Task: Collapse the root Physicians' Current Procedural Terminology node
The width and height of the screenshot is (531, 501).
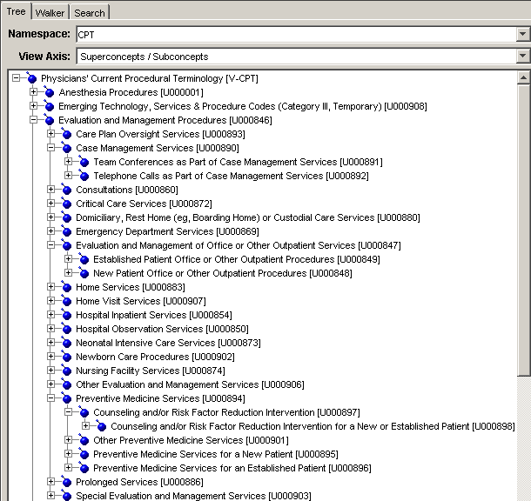Action: click(x=16, y=78)
